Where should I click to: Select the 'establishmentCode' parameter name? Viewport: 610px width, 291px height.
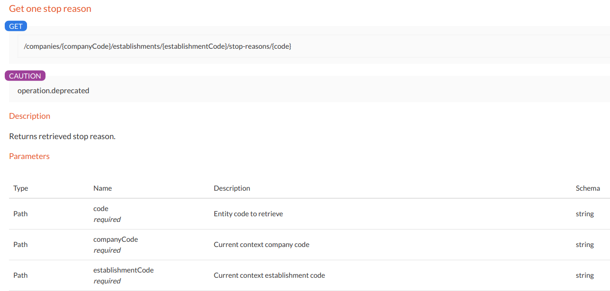(x=123, y=270)
